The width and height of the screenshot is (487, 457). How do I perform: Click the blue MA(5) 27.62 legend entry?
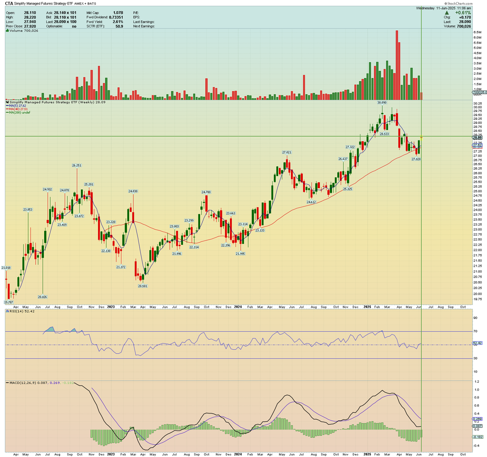click(15, 106)
